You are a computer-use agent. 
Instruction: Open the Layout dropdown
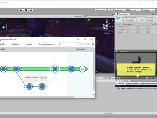coord(149,10)
